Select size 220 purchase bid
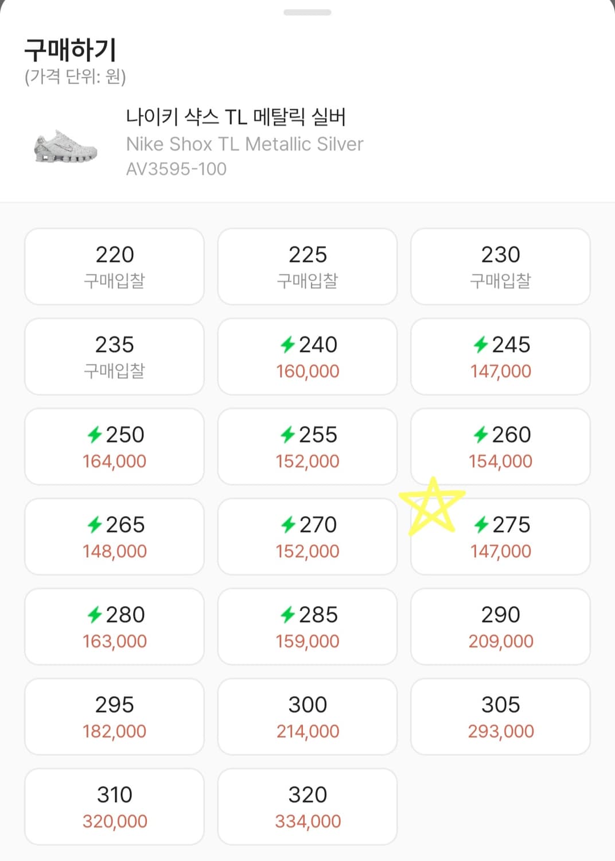This screenshot has width=615, height=861. coord(114,266)
